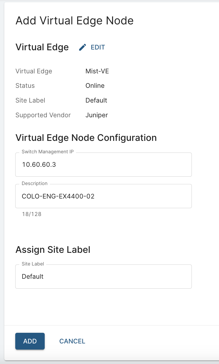Screen dimensions: 219x364
Task: Select the 'Mist-VE' value text
Action: (x=97, y=71)
